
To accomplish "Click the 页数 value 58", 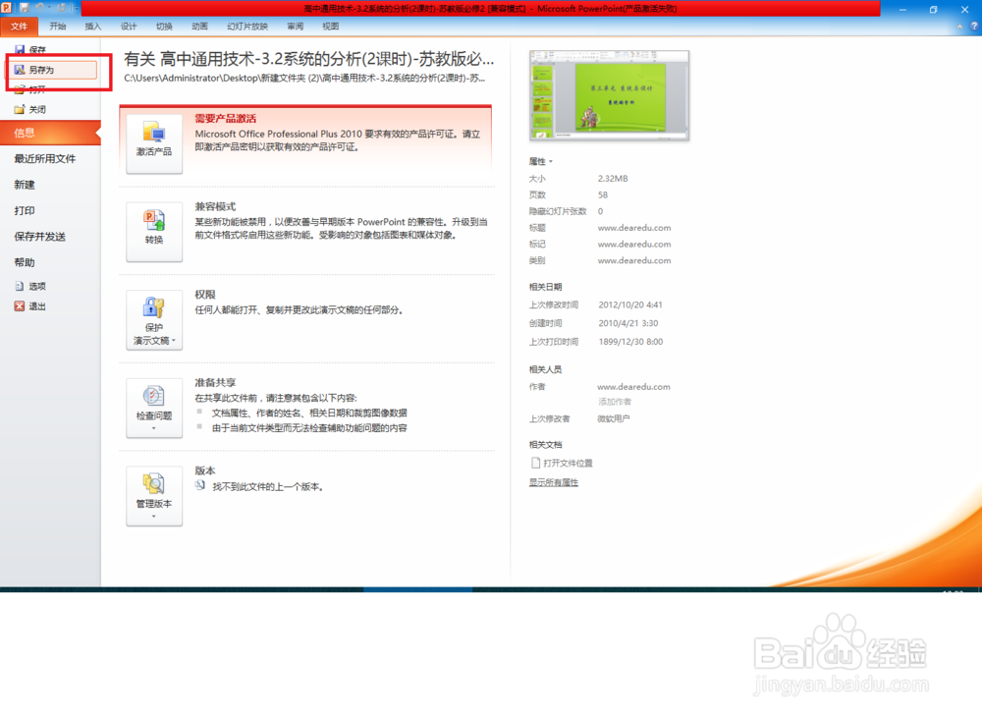I will pyautogui.click(x=603, y=194).
